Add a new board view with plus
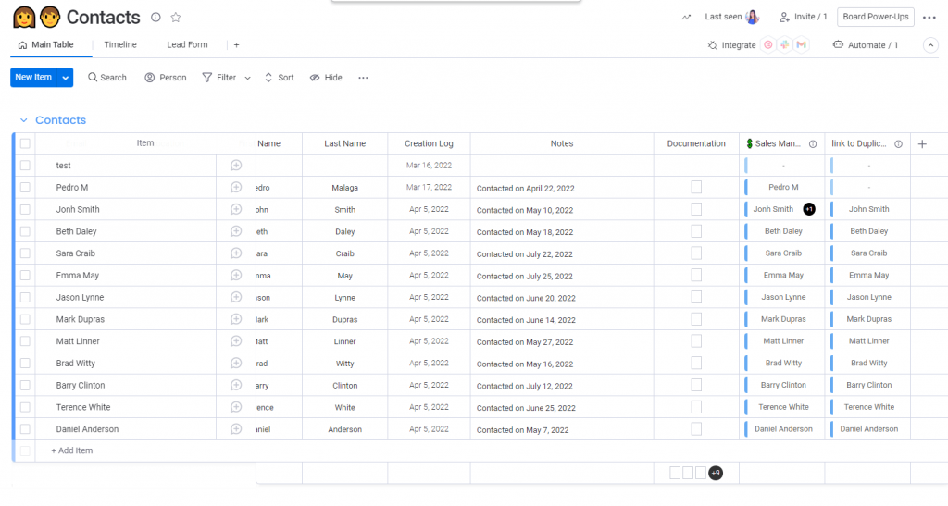The image size is (948, 506). pyautogui.click(x=236, y=44)
